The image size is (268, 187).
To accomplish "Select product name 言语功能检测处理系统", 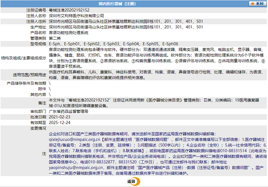I will [x=68, y=33].
